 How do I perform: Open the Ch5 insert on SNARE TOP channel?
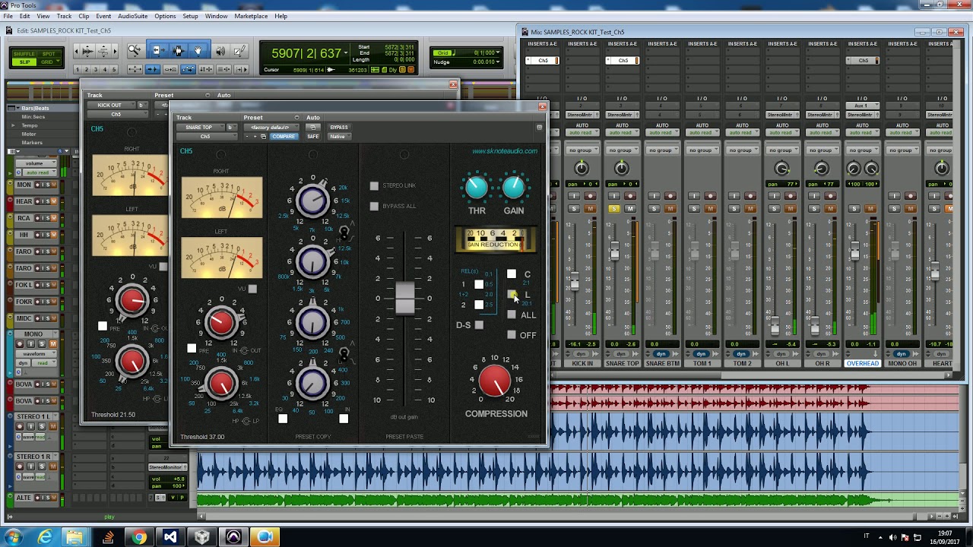coord(622,61)
